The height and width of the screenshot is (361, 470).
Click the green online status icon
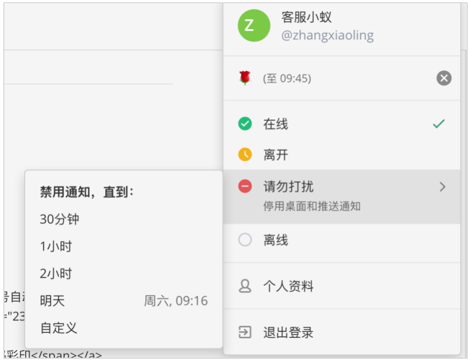click(x=245, y=124)
